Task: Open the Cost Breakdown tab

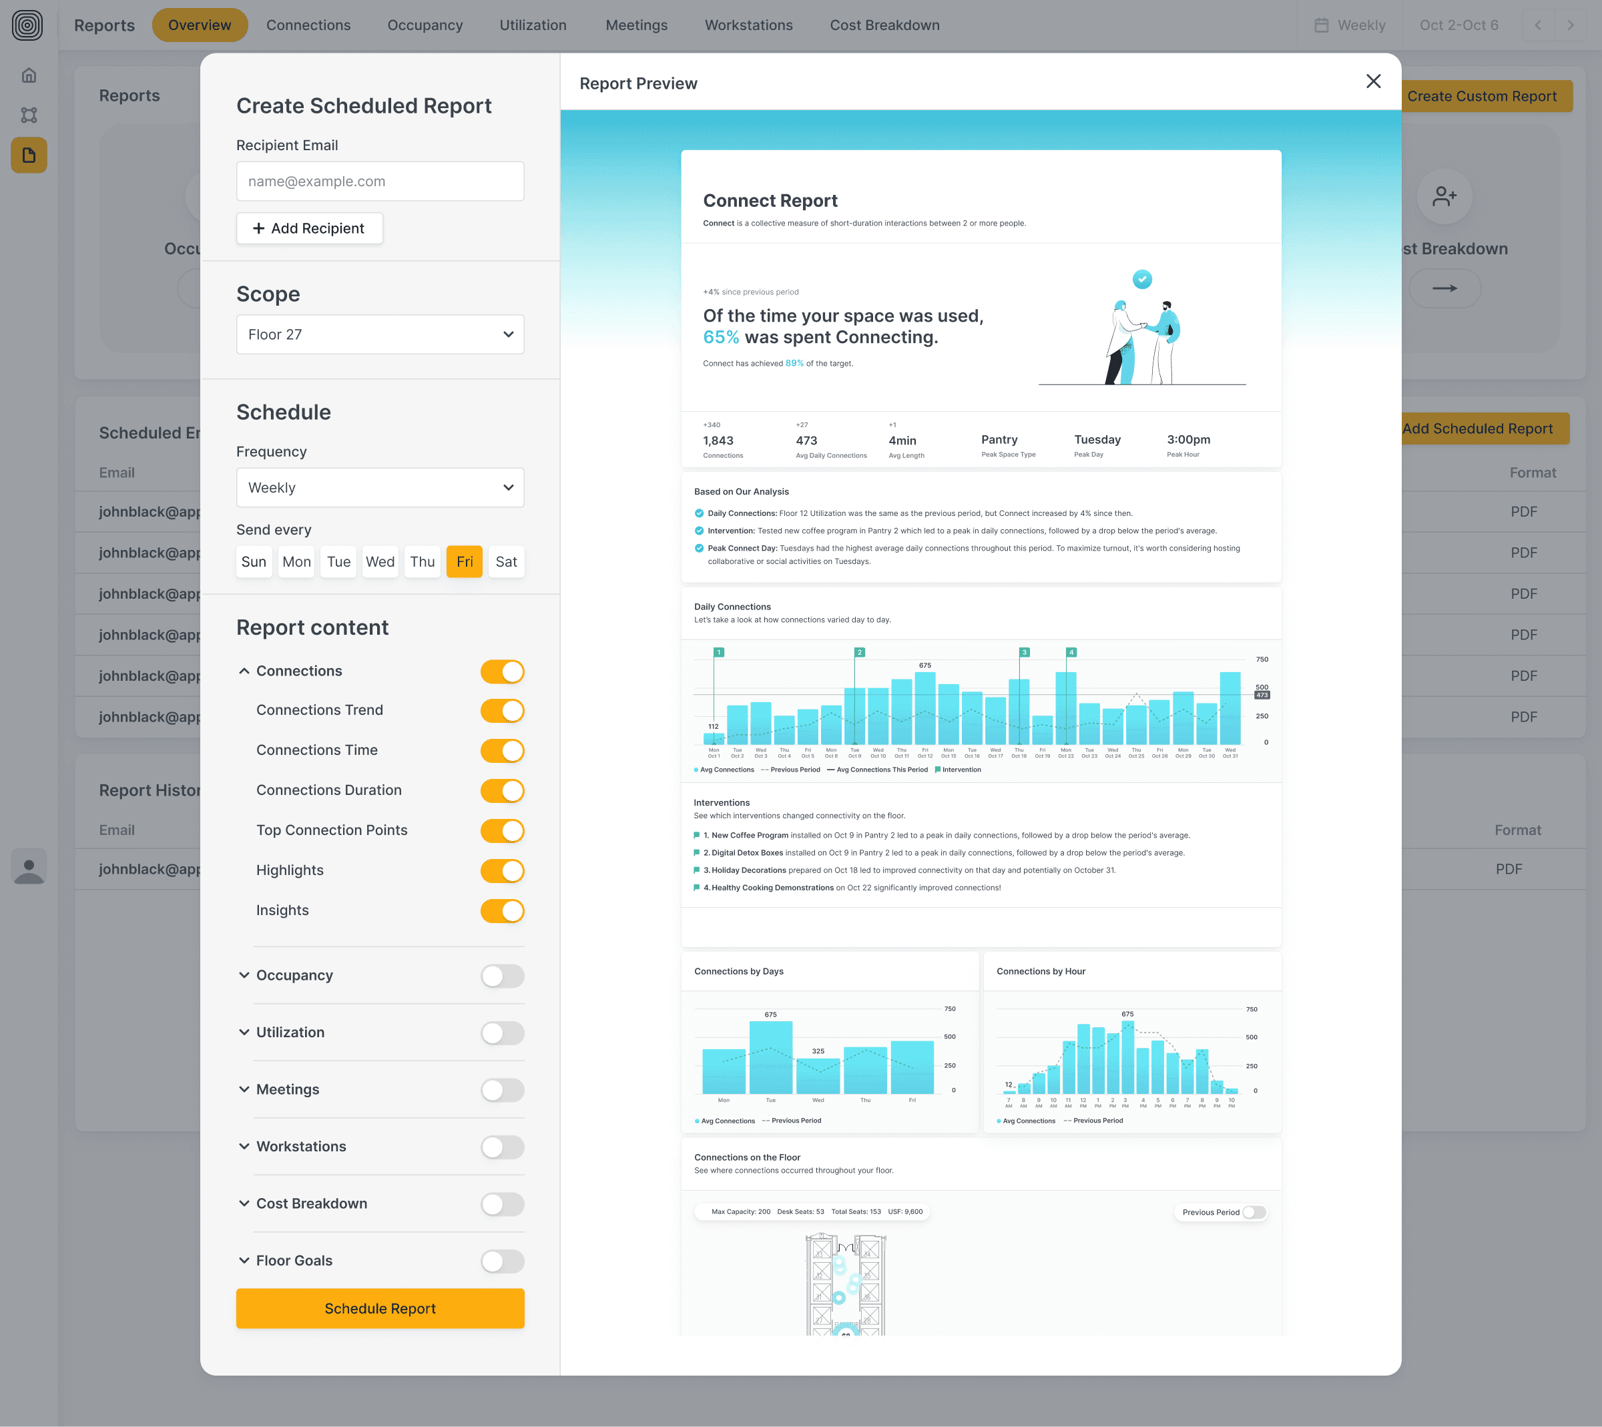Action: [x=884, y=25]
